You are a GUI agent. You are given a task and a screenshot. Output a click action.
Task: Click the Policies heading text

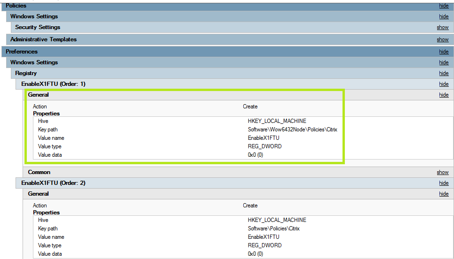16,6
